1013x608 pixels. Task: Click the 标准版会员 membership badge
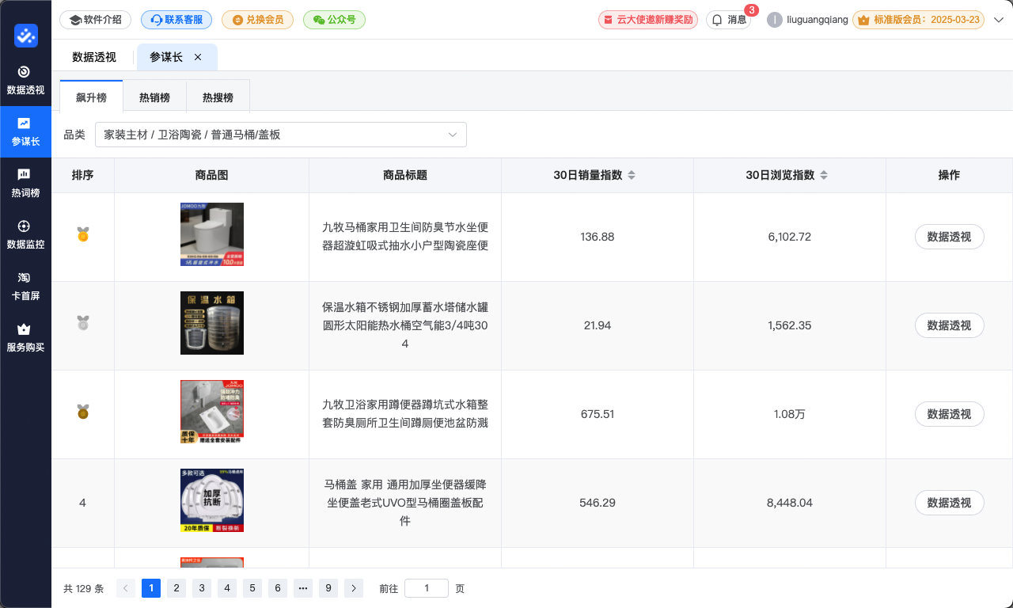[x=918, y=20]
